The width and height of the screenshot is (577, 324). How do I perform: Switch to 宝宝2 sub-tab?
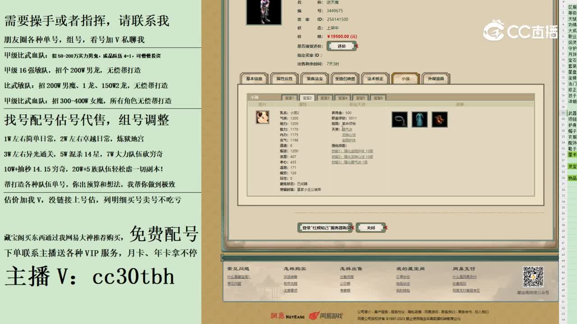click(x=307, y=98)
